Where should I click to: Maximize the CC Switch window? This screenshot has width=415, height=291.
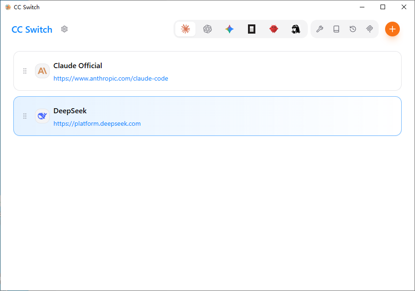point(383,7)
